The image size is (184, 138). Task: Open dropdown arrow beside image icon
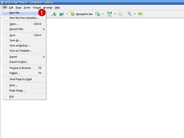(x=67, y=14)
